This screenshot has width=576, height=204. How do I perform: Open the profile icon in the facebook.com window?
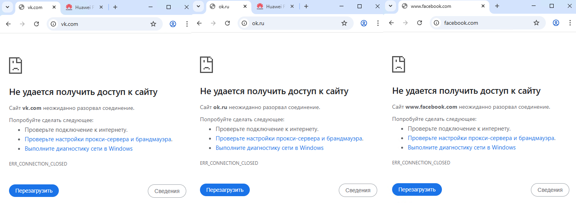[556, 23]
